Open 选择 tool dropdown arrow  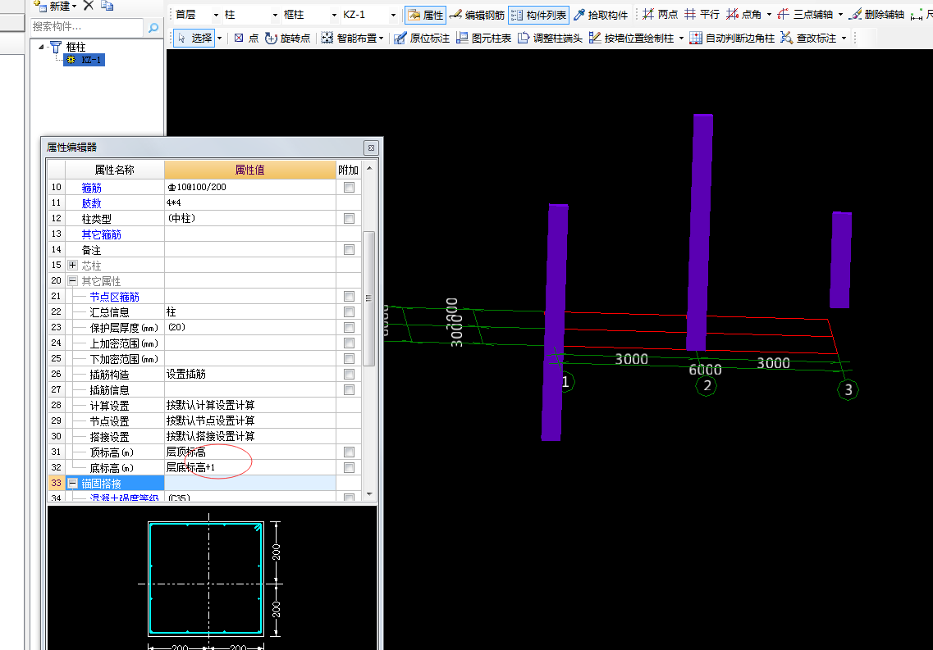pos(220,38)
